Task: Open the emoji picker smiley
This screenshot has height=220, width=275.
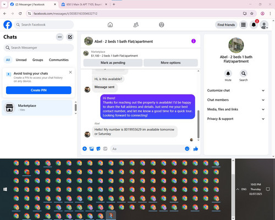Action: (x=187, y=148)
